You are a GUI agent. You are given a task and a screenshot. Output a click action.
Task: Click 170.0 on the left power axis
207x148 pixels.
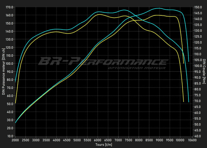9,7
